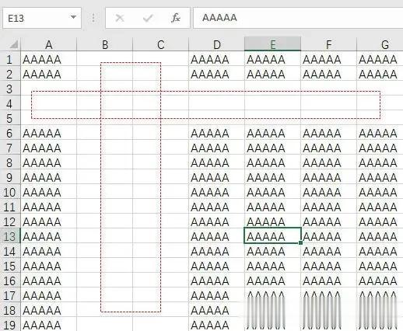Screen dimensions: 403x331
Task: Select row 18 header
Action: (10, 311)
